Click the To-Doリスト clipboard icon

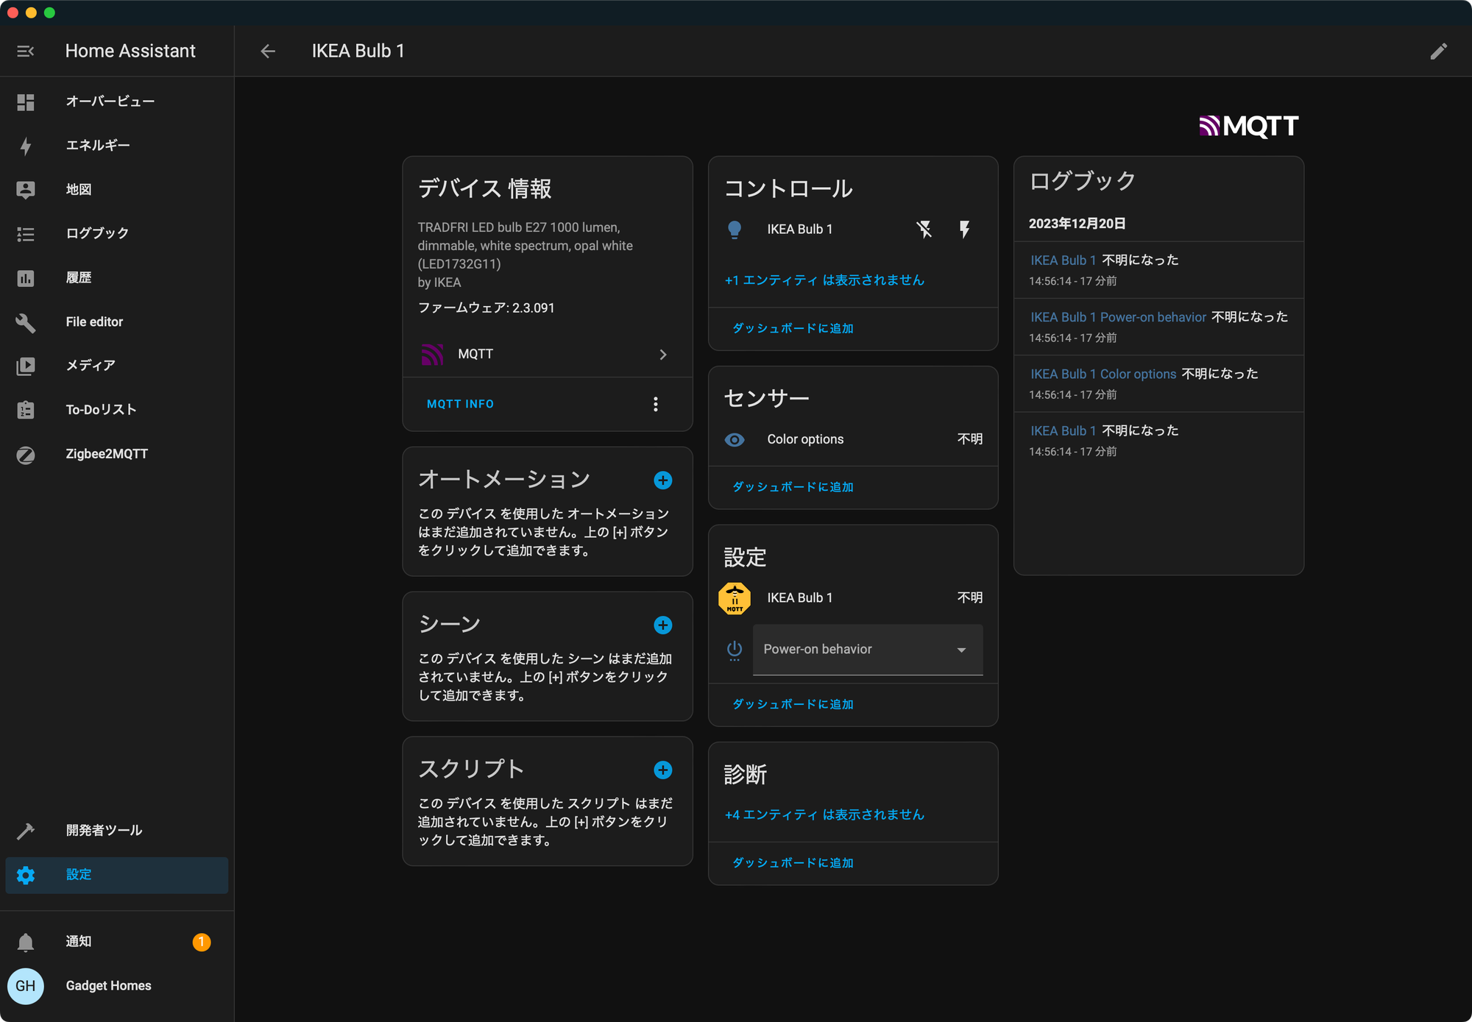pyautogui.click(x=26, y=410)
